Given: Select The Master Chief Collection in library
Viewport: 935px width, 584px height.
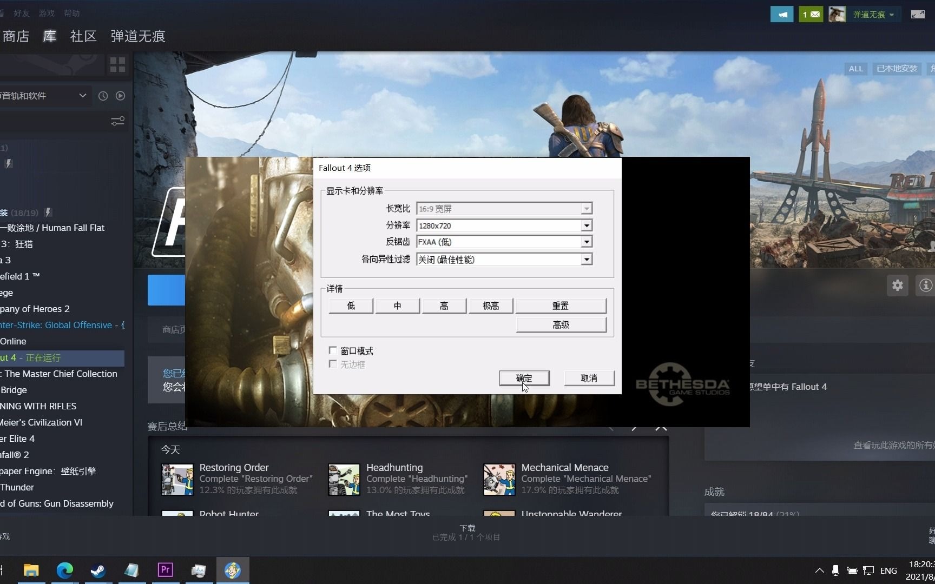Looking at the screenshot, I should click(x=58, y=374).
